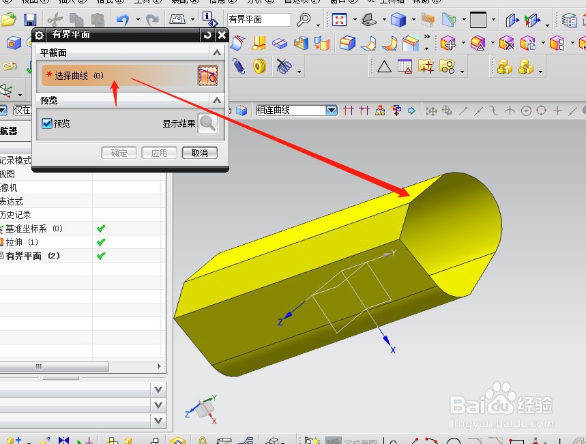The height and width of the screenshot is (444, 586).
Task: Click the 选择曲线 (0) selection row
Action: [119, 76]
